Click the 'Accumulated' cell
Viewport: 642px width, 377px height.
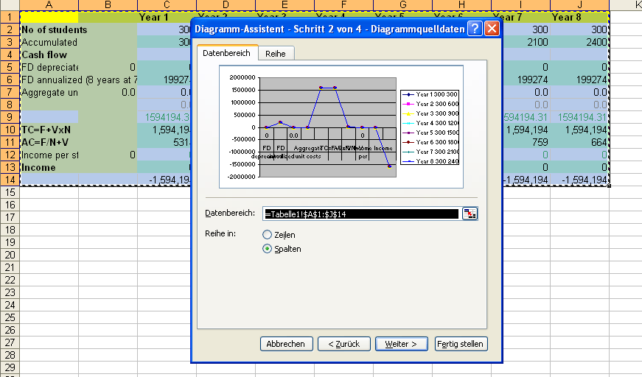[49, 42]
